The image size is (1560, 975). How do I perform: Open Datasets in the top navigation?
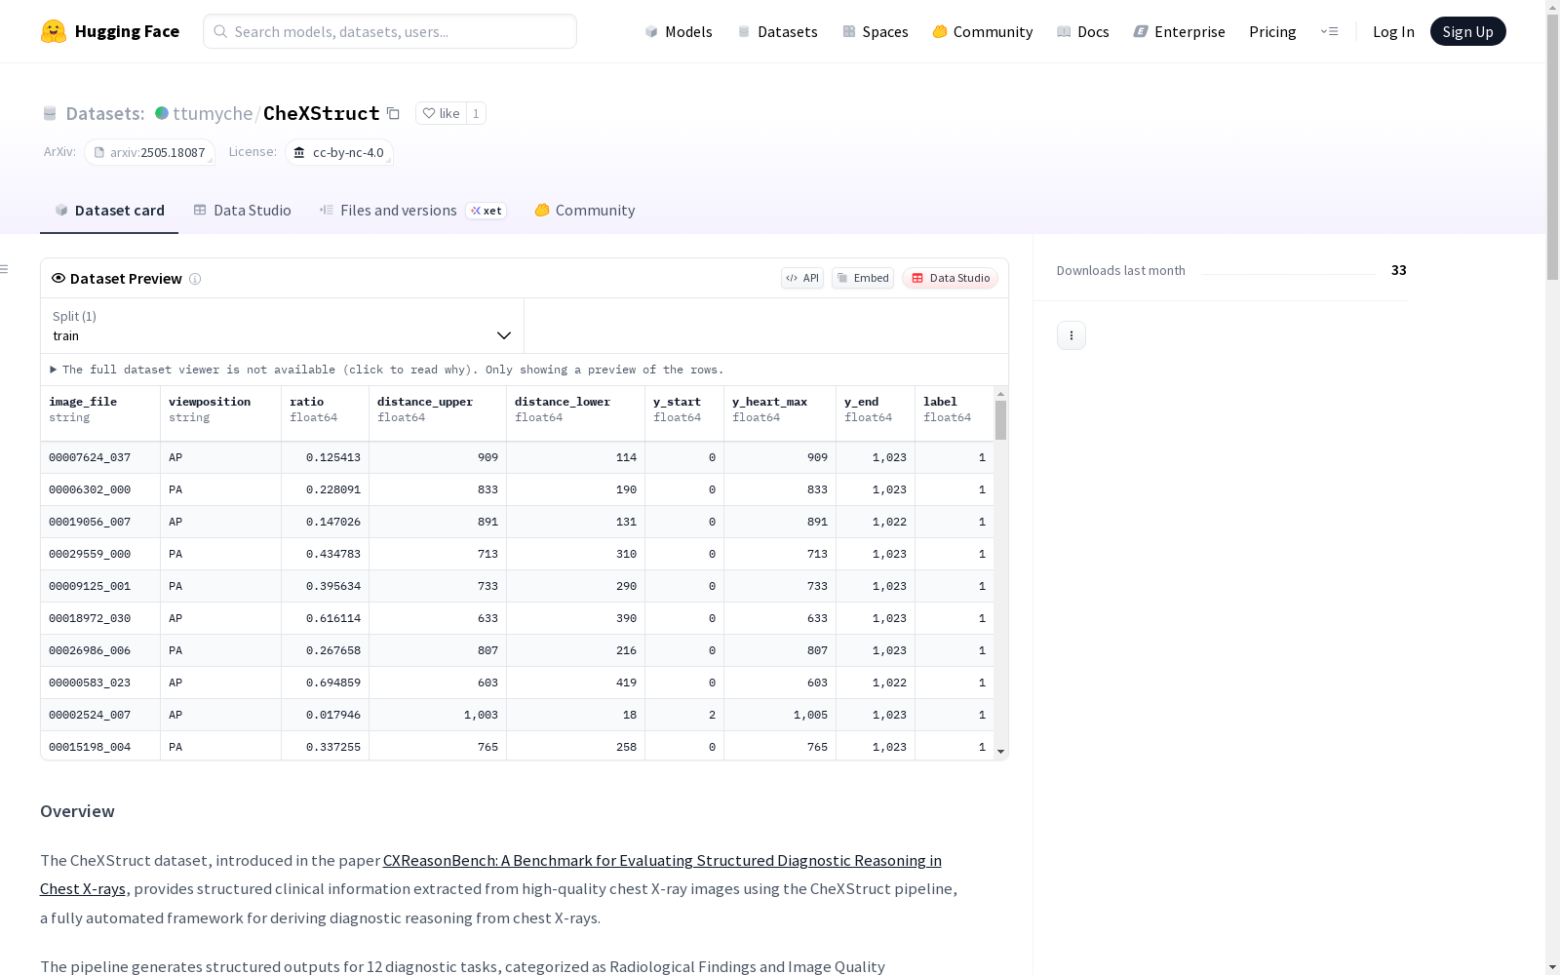[x=777, y=31]
